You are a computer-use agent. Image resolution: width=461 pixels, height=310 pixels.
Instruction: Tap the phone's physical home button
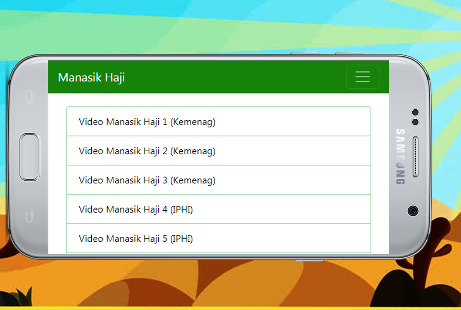(30, 157)
